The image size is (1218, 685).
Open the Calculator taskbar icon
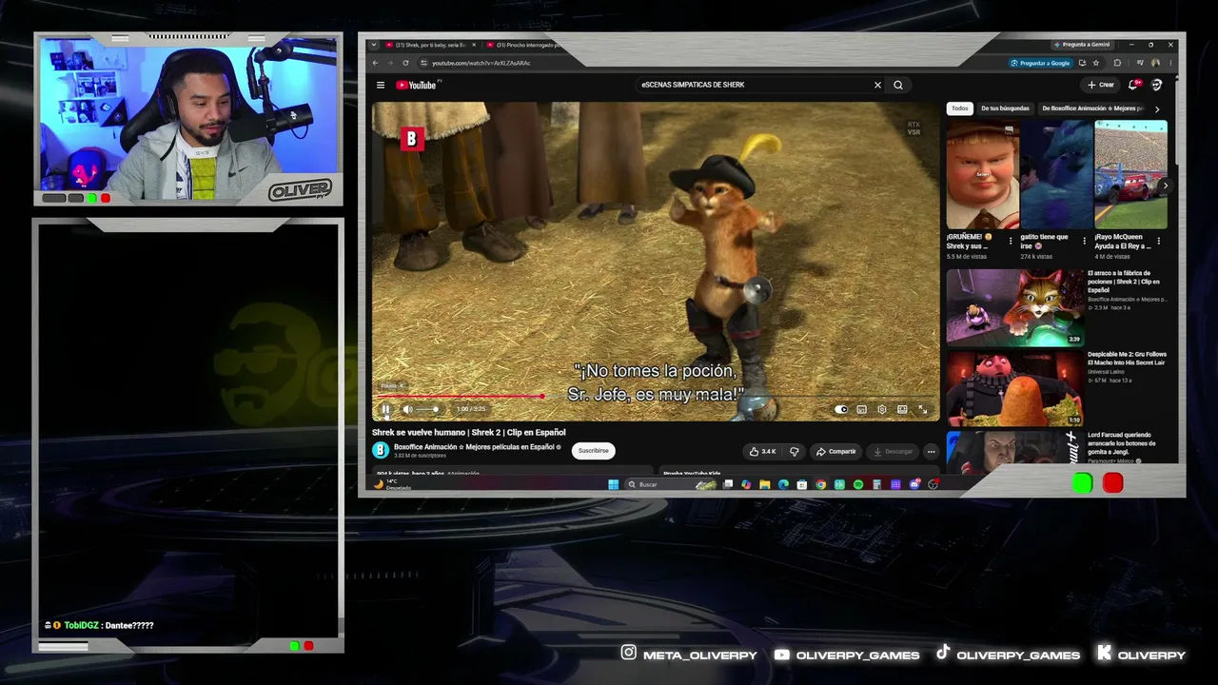pyautogui.click(x=877, y=484)
